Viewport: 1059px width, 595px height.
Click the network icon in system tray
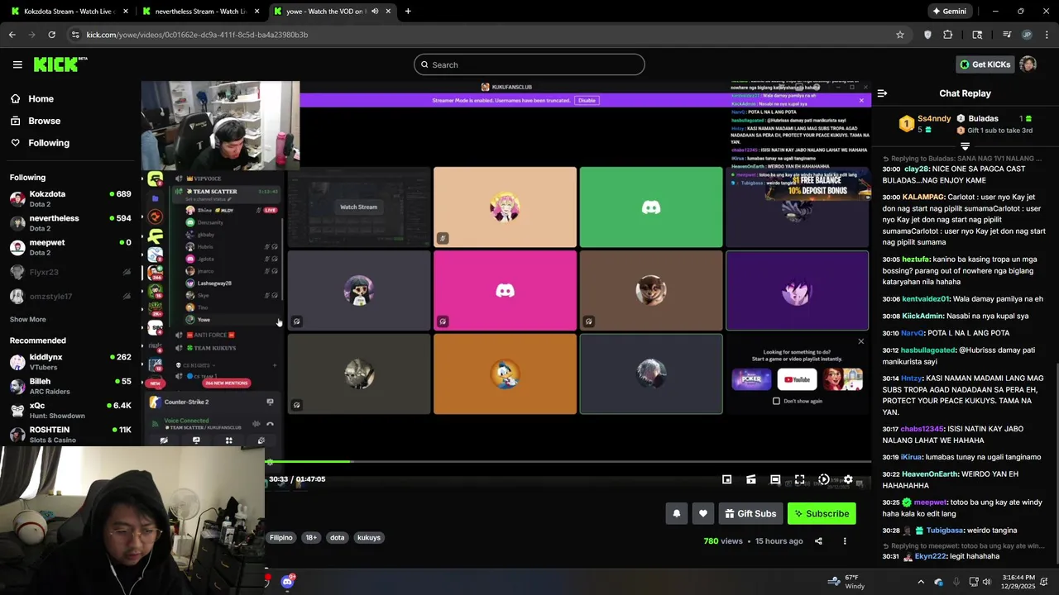(974, 582)
